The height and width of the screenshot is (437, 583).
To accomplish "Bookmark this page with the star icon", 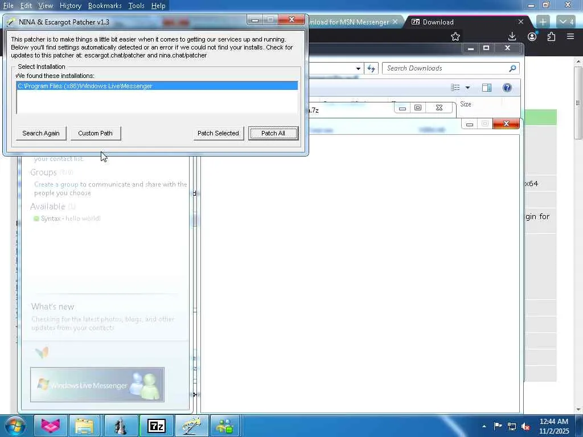I will (455, 36).
